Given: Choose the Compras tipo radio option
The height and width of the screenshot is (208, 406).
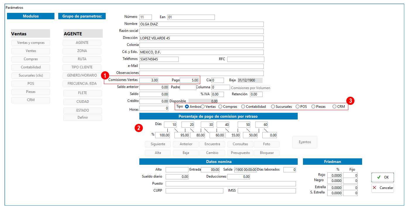Looking at the screenshot, I should point(220,107).
